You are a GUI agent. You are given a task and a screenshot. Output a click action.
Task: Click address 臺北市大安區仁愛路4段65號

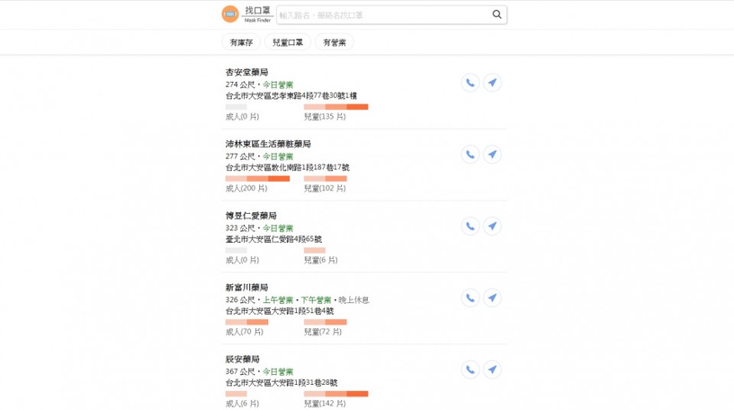[273, 239]
